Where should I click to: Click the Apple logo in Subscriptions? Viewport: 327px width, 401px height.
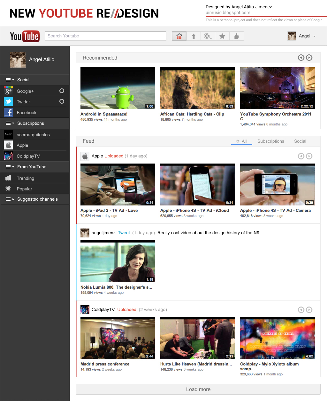pyautogui.click(x=8, y=145)
